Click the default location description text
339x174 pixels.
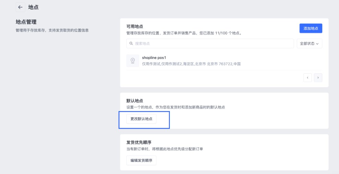175,107
